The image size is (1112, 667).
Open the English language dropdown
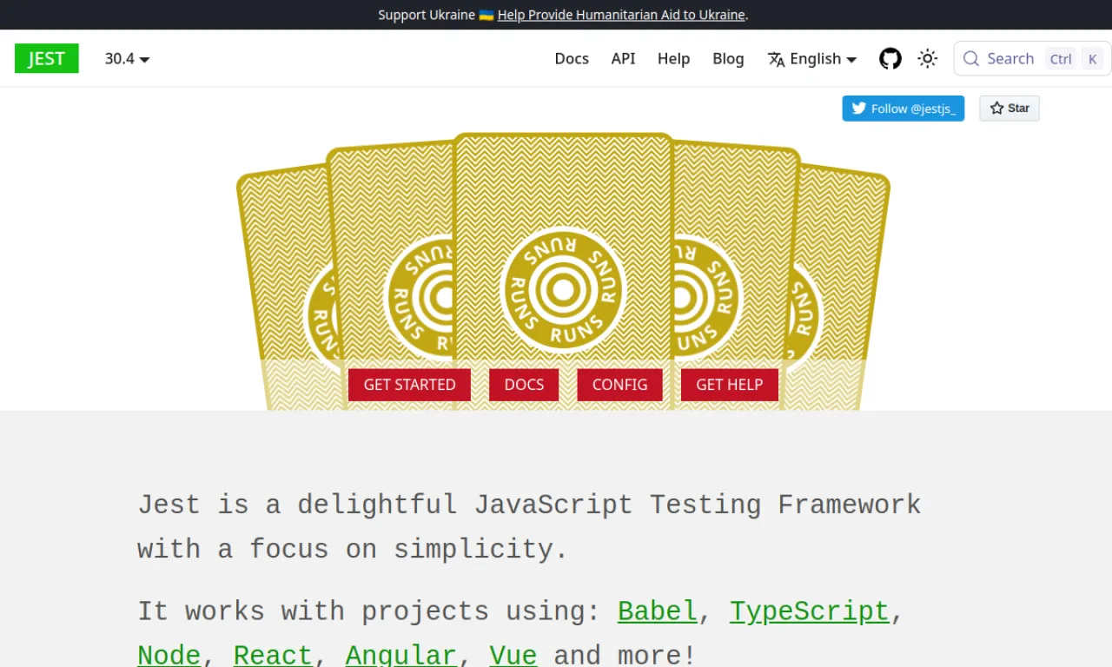click(812, 58)
